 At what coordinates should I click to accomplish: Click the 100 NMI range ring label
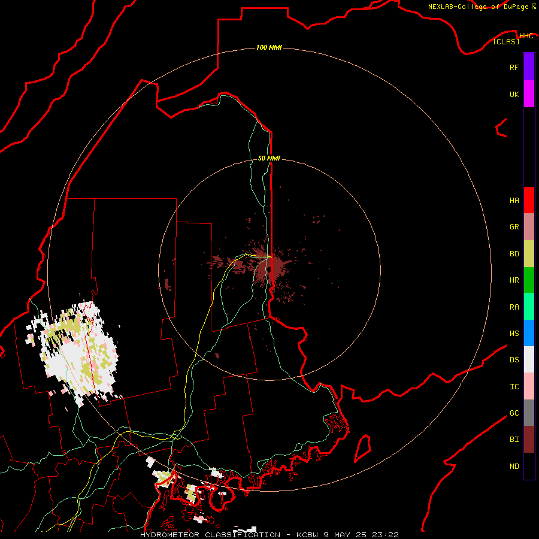[269, 47]
